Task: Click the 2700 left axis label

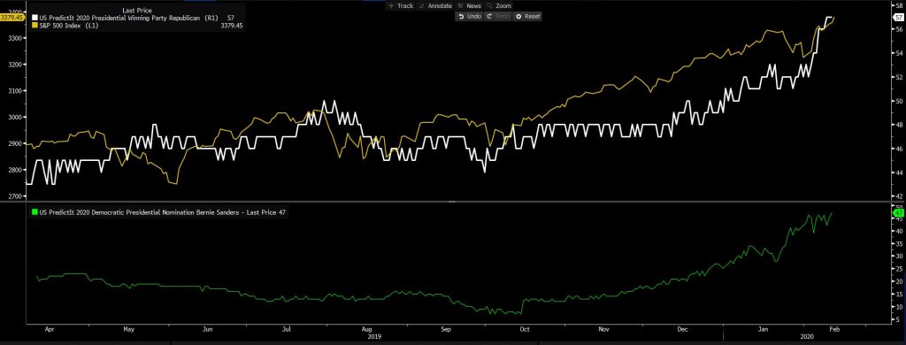Action: click(16, 196)
